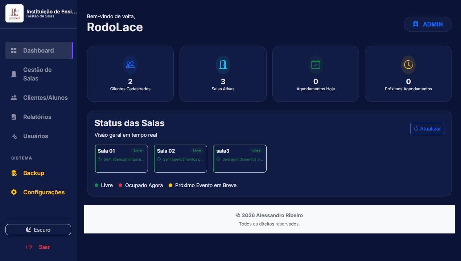Click the Backup database icon
The height and width of the screenshot is (261, 461).
tap(13, 173)
